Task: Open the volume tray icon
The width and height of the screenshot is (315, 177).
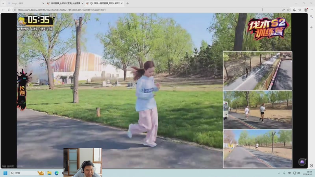Action: coord(299,173)
